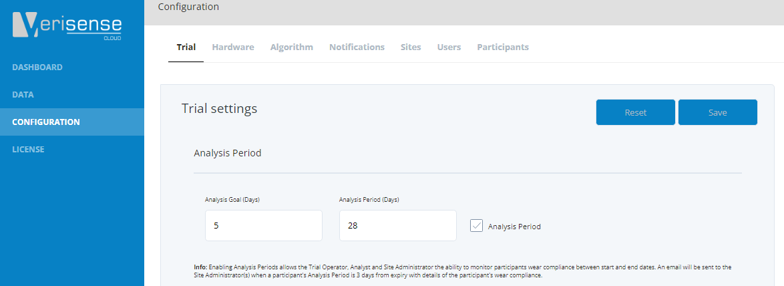The image size is (784, 286).
Task: Focus the Analysis Period (Days) field
Action: point(397,225)
